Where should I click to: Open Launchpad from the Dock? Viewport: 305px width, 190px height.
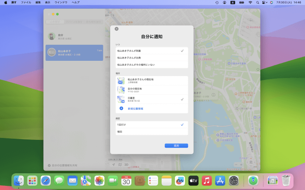point(32,181)
